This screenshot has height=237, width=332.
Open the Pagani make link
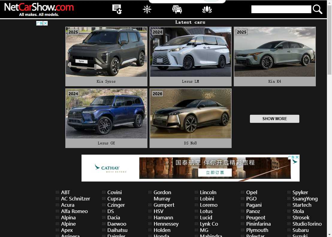[254, 205]
